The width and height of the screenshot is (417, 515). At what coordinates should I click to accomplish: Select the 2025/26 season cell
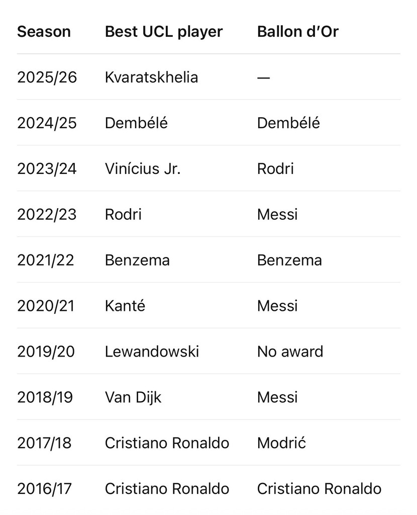click(47, 77)
